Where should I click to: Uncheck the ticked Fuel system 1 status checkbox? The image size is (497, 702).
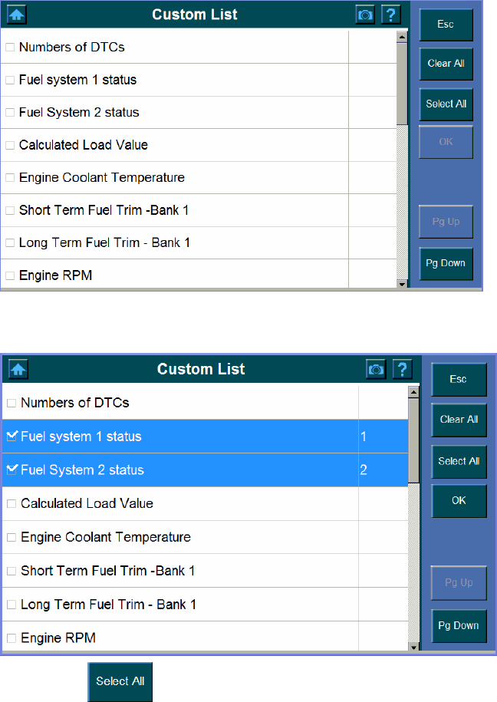pos(12,436)
